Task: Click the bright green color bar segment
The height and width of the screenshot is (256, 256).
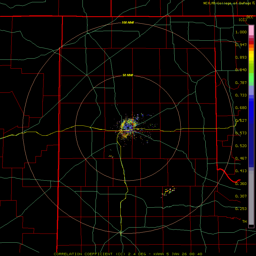Action: point(251,78)
